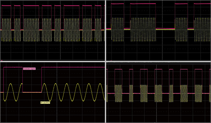Viewport: 211px width, 123px height.
Task: Click the yellow sine wave's first peak in the bottom-left scope
Action: (x=11, y=84)
